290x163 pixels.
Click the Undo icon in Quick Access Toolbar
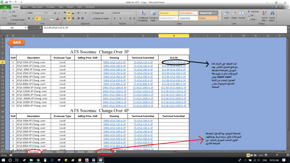(x=10, y=2)
